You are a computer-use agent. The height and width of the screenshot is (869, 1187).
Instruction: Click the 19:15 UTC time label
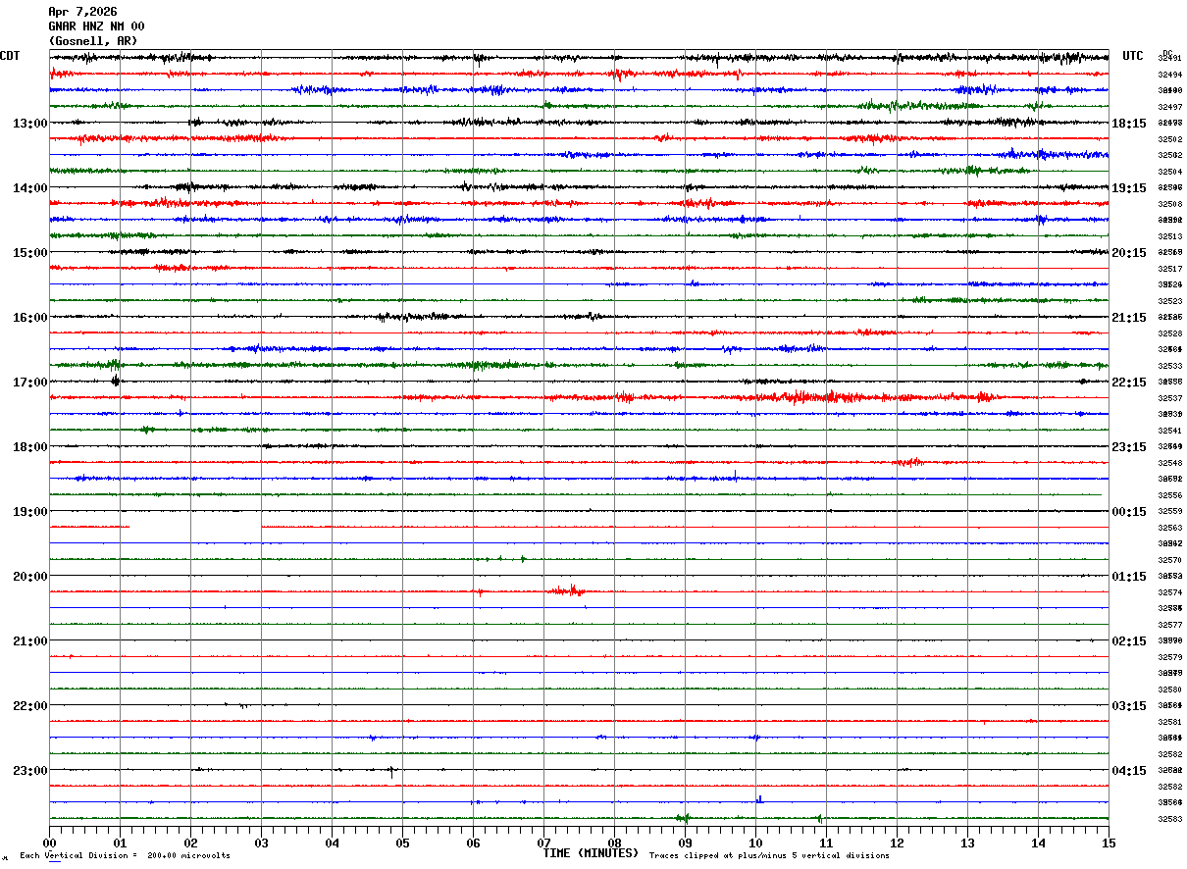coord(1129,188)
